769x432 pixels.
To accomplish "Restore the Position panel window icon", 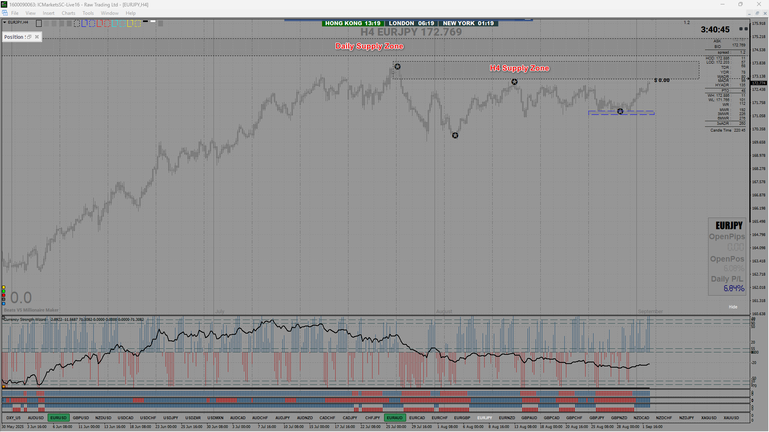I will [x=29, y=37].
